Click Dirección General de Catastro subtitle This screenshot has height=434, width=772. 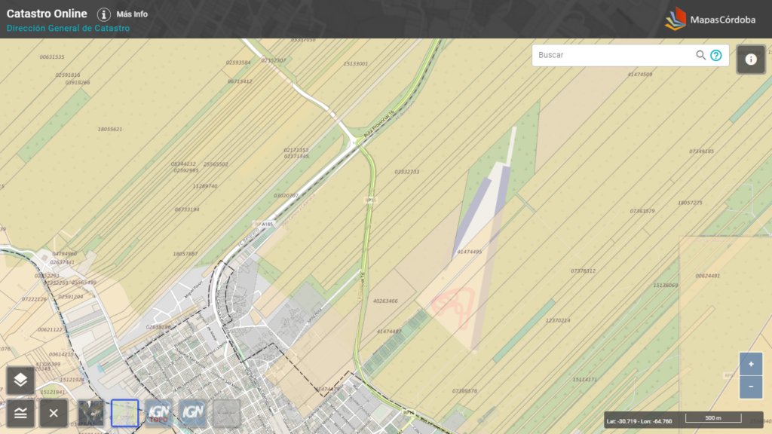tap(68, 28)
